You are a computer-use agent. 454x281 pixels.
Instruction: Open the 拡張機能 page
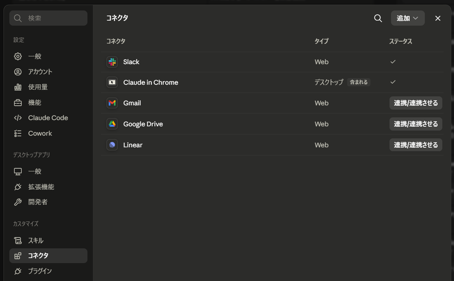pos(48,187)
